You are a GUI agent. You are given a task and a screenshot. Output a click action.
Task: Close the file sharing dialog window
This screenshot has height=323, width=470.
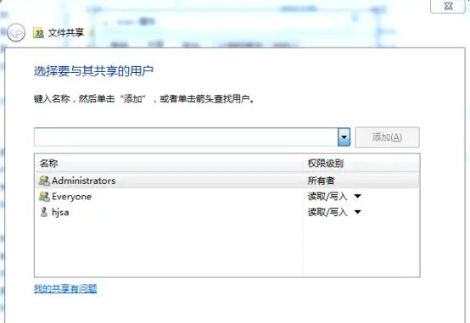click(x=448, y=6)
